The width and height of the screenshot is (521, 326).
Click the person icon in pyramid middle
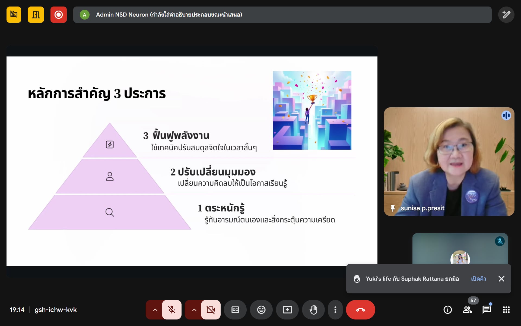click(110, 176)
